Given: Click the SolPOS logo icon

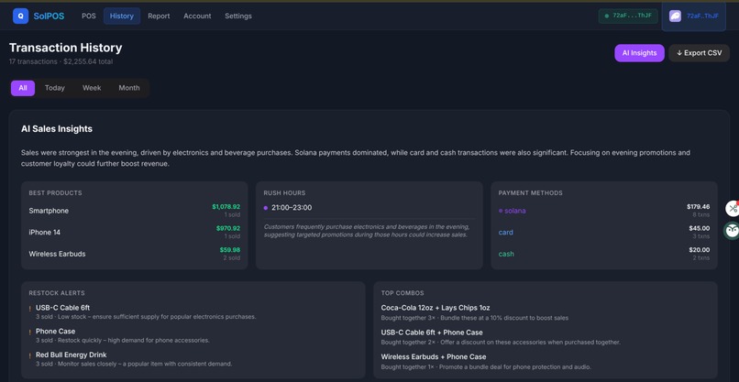Looking at the screenshot, I should point(20,16).
